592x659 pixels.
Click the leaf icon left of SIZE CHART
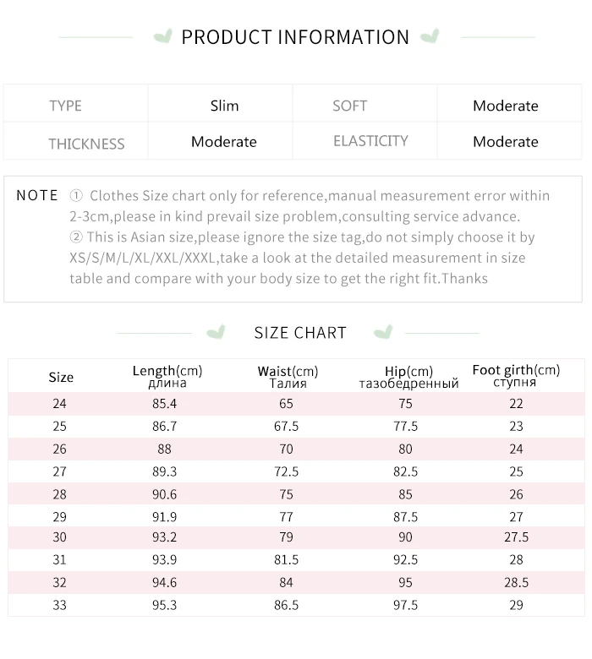(x=216, y=332)
